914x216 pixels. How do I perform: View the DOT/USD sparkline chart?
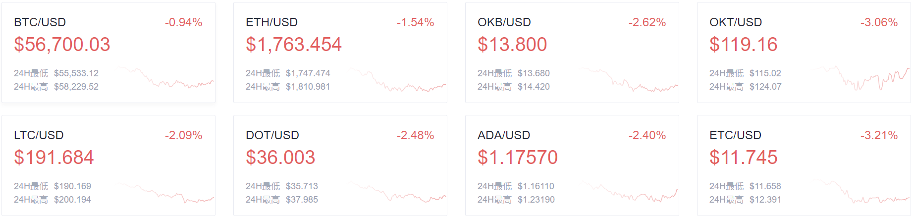[398, 192]
